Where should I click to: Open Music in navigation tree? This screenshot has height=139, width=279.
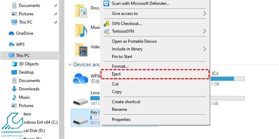point(24,97)
